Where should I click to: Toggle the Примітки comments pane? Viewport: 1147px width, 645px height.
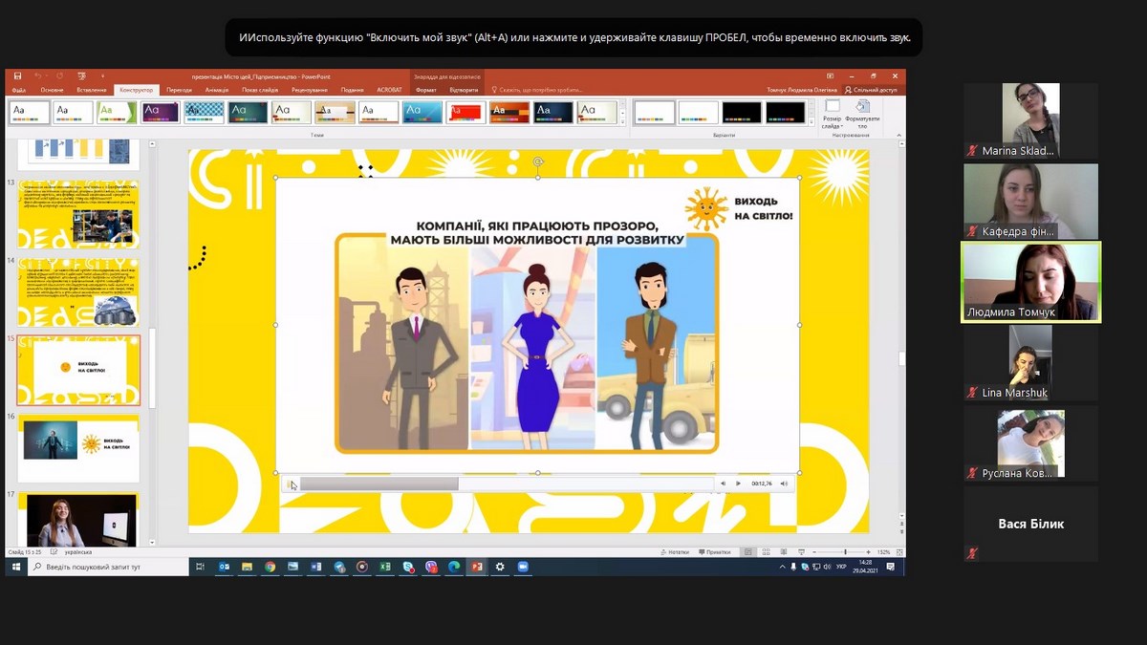716,552
